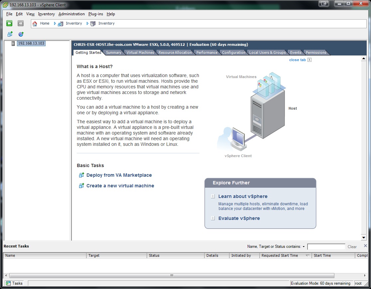Expand the breadcrumb arrow after Home
The image size is (371, 289).
tap(55, 24)
